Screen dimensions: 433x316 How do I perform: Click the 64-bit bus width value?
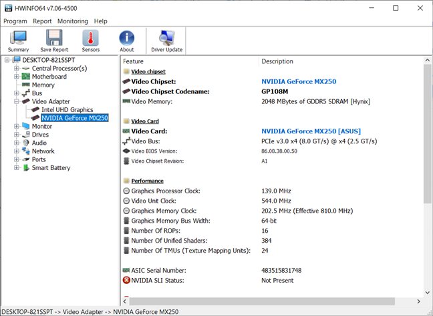click(x=269, y=221)
